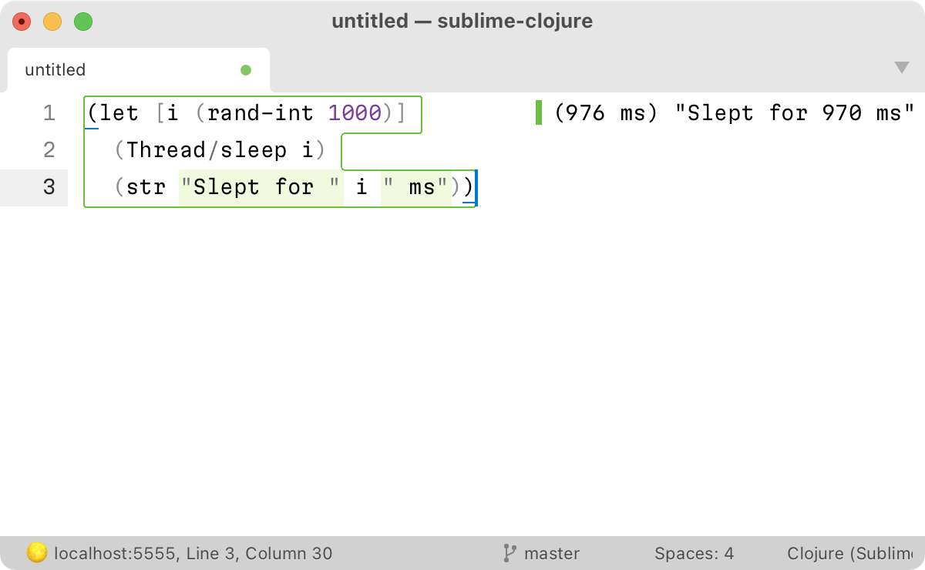Click the master branch label
Image resolution: width=925 pixels, height=570 pixels.
[550, 553]
